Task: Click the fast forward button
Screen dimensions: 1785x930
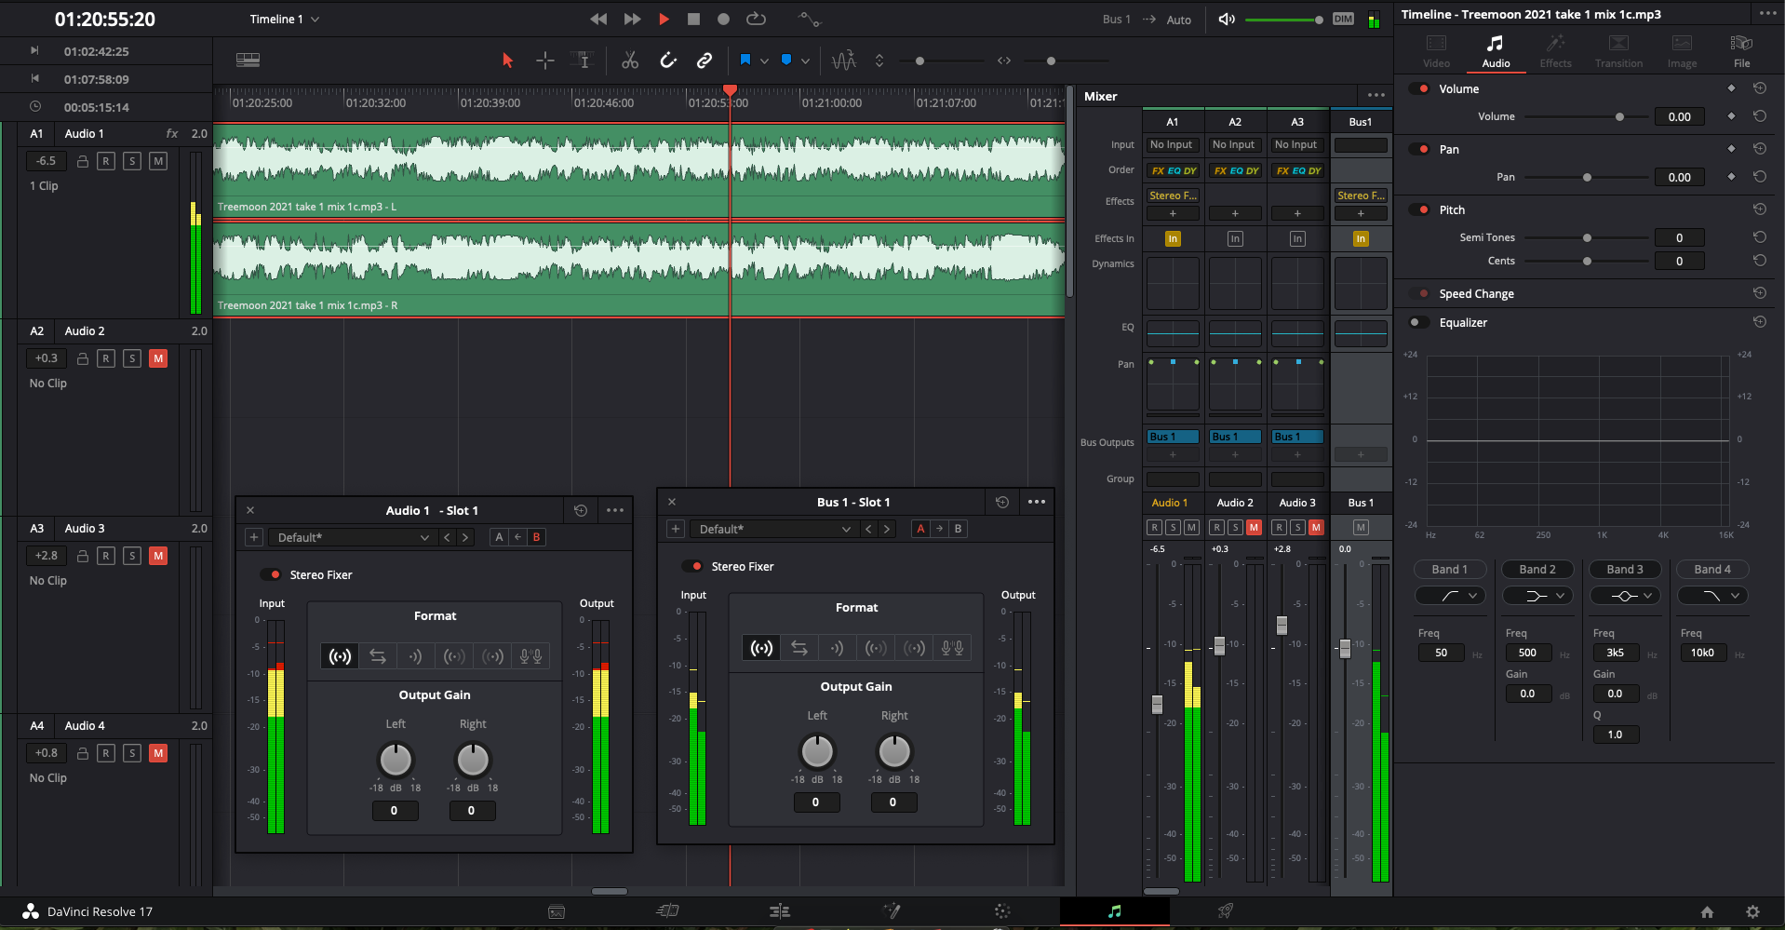Action: (x=632, y=19)
